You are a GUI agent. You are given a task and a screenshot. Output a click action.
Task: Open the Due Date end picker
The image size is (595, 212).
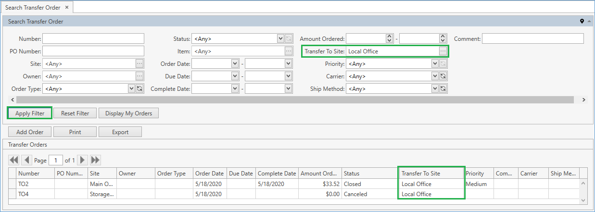click(x=288, y=76)
